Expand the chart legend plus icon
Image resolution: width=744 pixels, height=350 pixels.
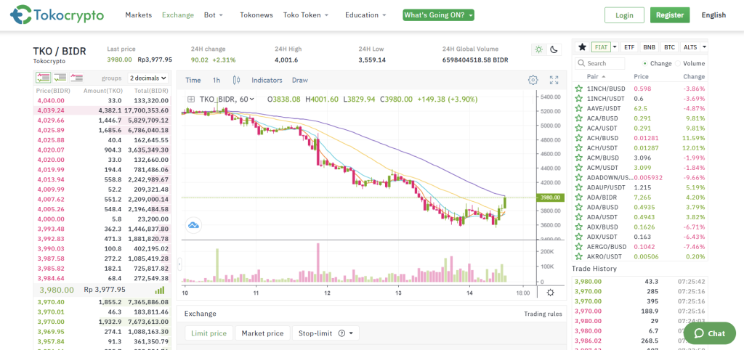click(x=191, y=99)
